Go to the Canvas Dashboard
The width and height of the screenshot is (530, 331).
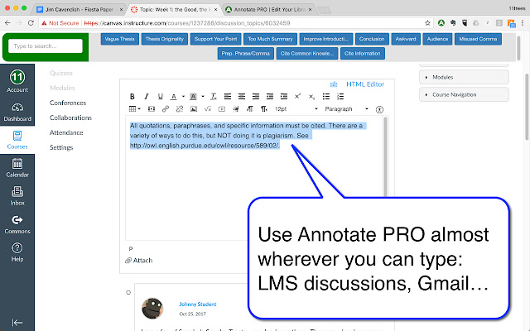(17, 113)
